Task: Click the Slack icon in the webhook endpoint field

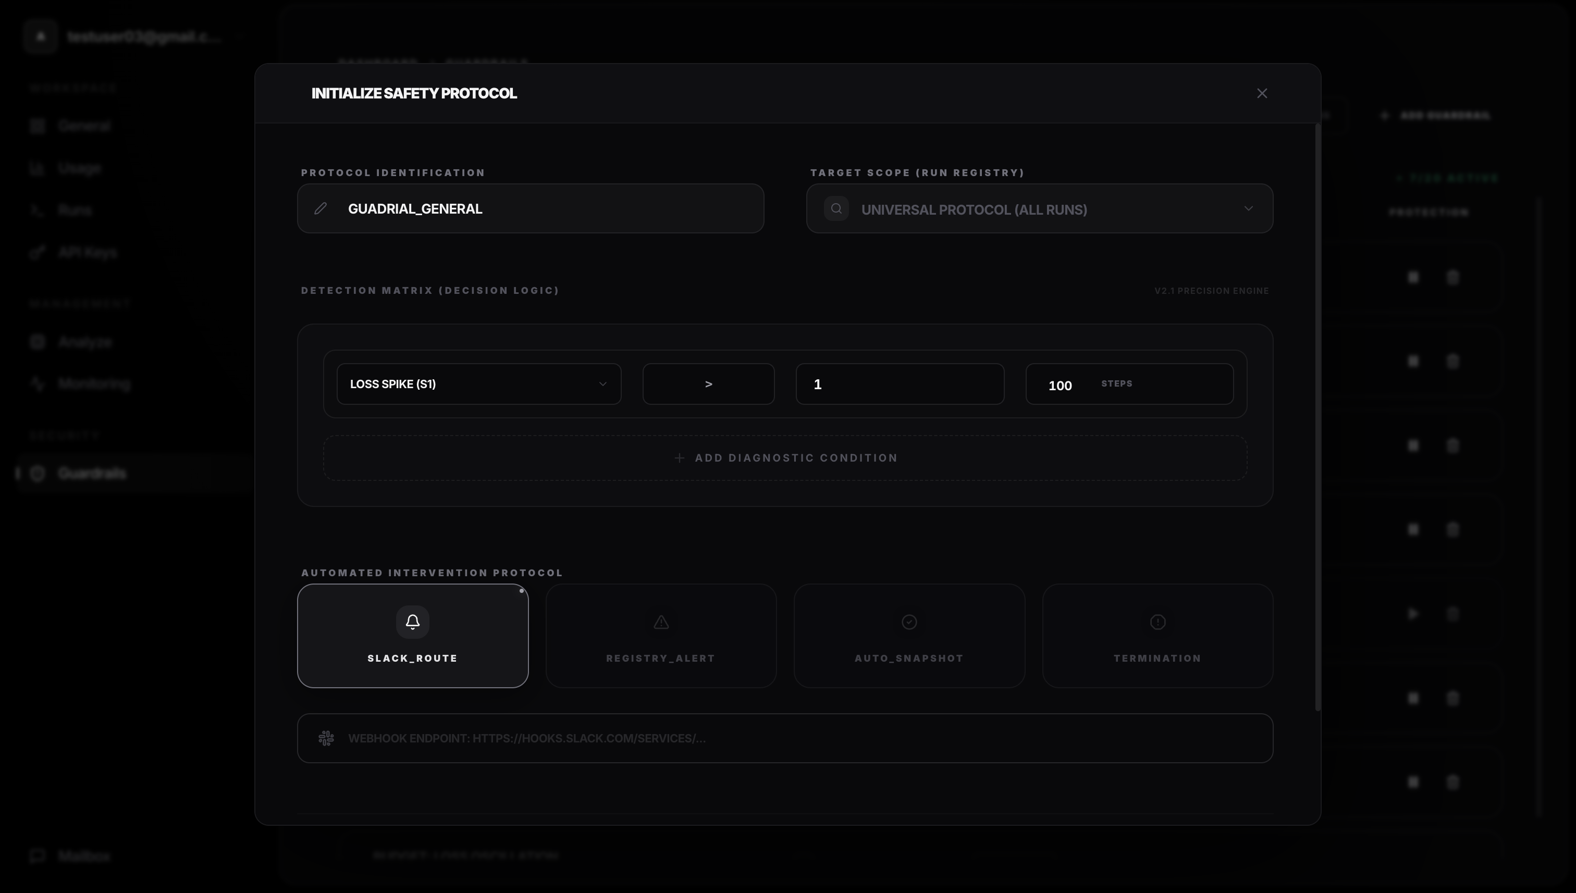Action: 326,738
